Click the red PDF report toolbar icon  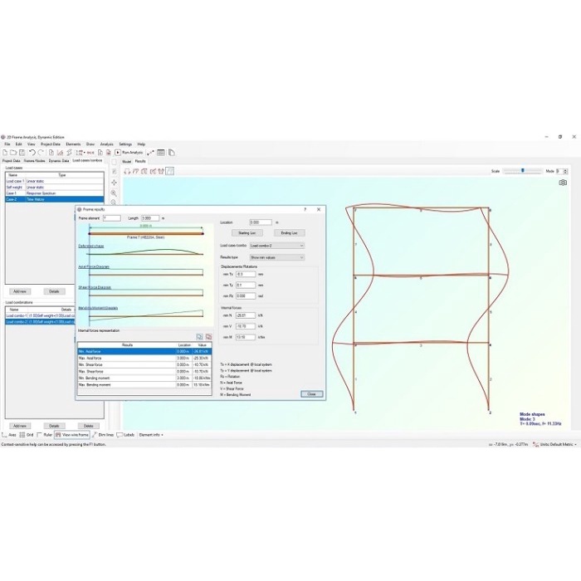[109, 153]
